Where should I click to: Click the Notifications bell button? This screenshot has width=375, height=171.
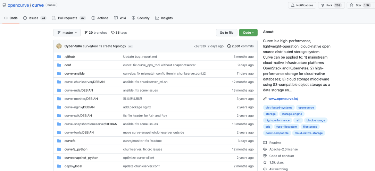click(302, 5)
